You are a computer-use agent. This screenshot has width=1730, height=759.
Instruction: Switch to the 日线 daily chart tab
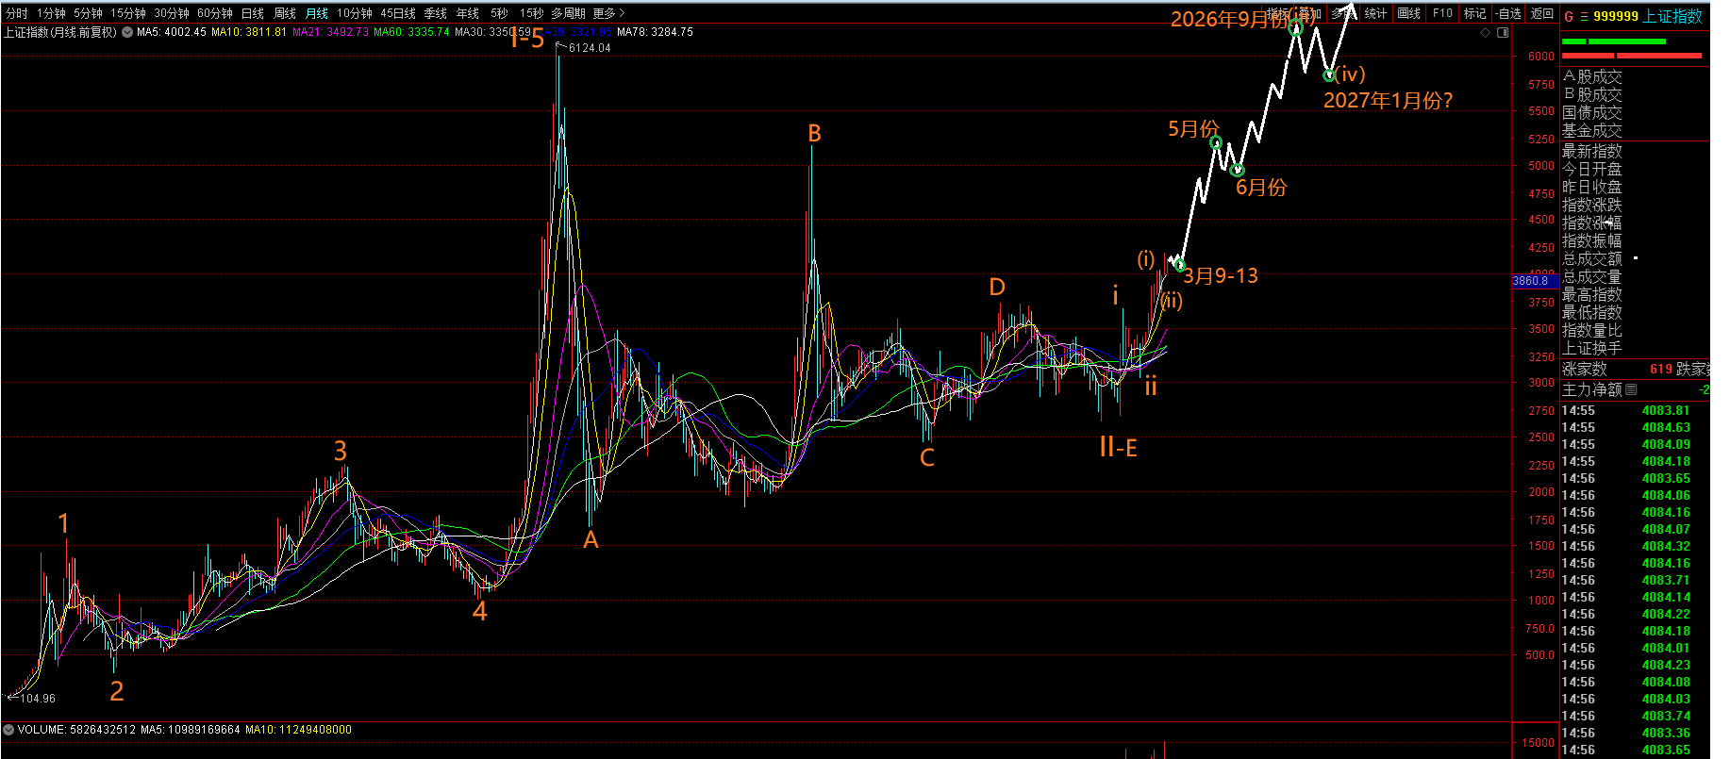[252, 13]
